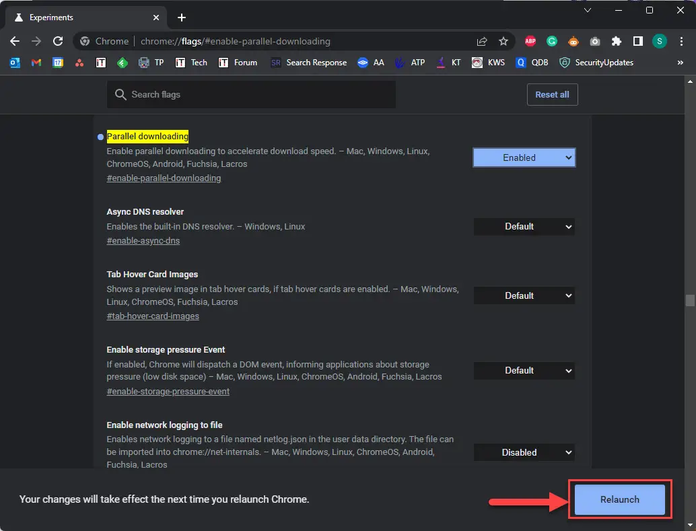
Task: Click the Relaunch button
Action: pyautogui.click(x=620, y=499)
